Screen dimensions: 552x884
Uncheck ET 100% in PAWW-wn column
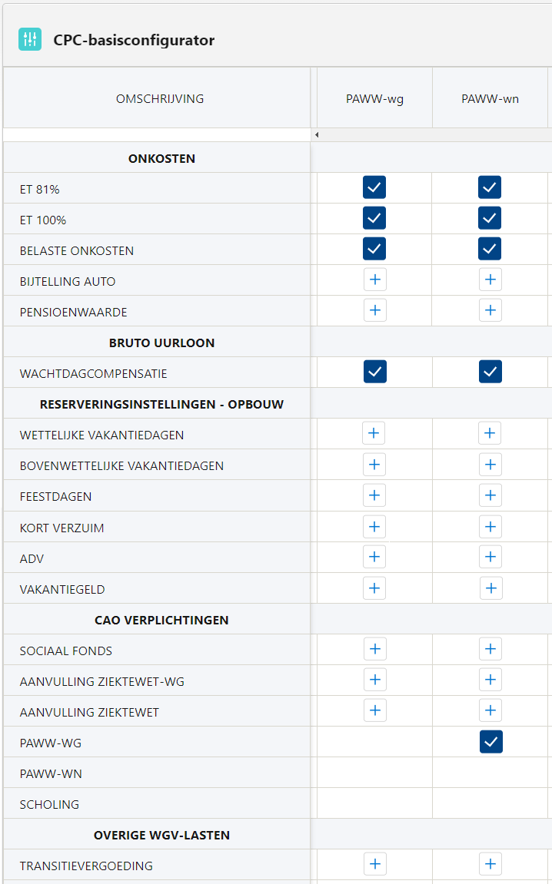490,217
